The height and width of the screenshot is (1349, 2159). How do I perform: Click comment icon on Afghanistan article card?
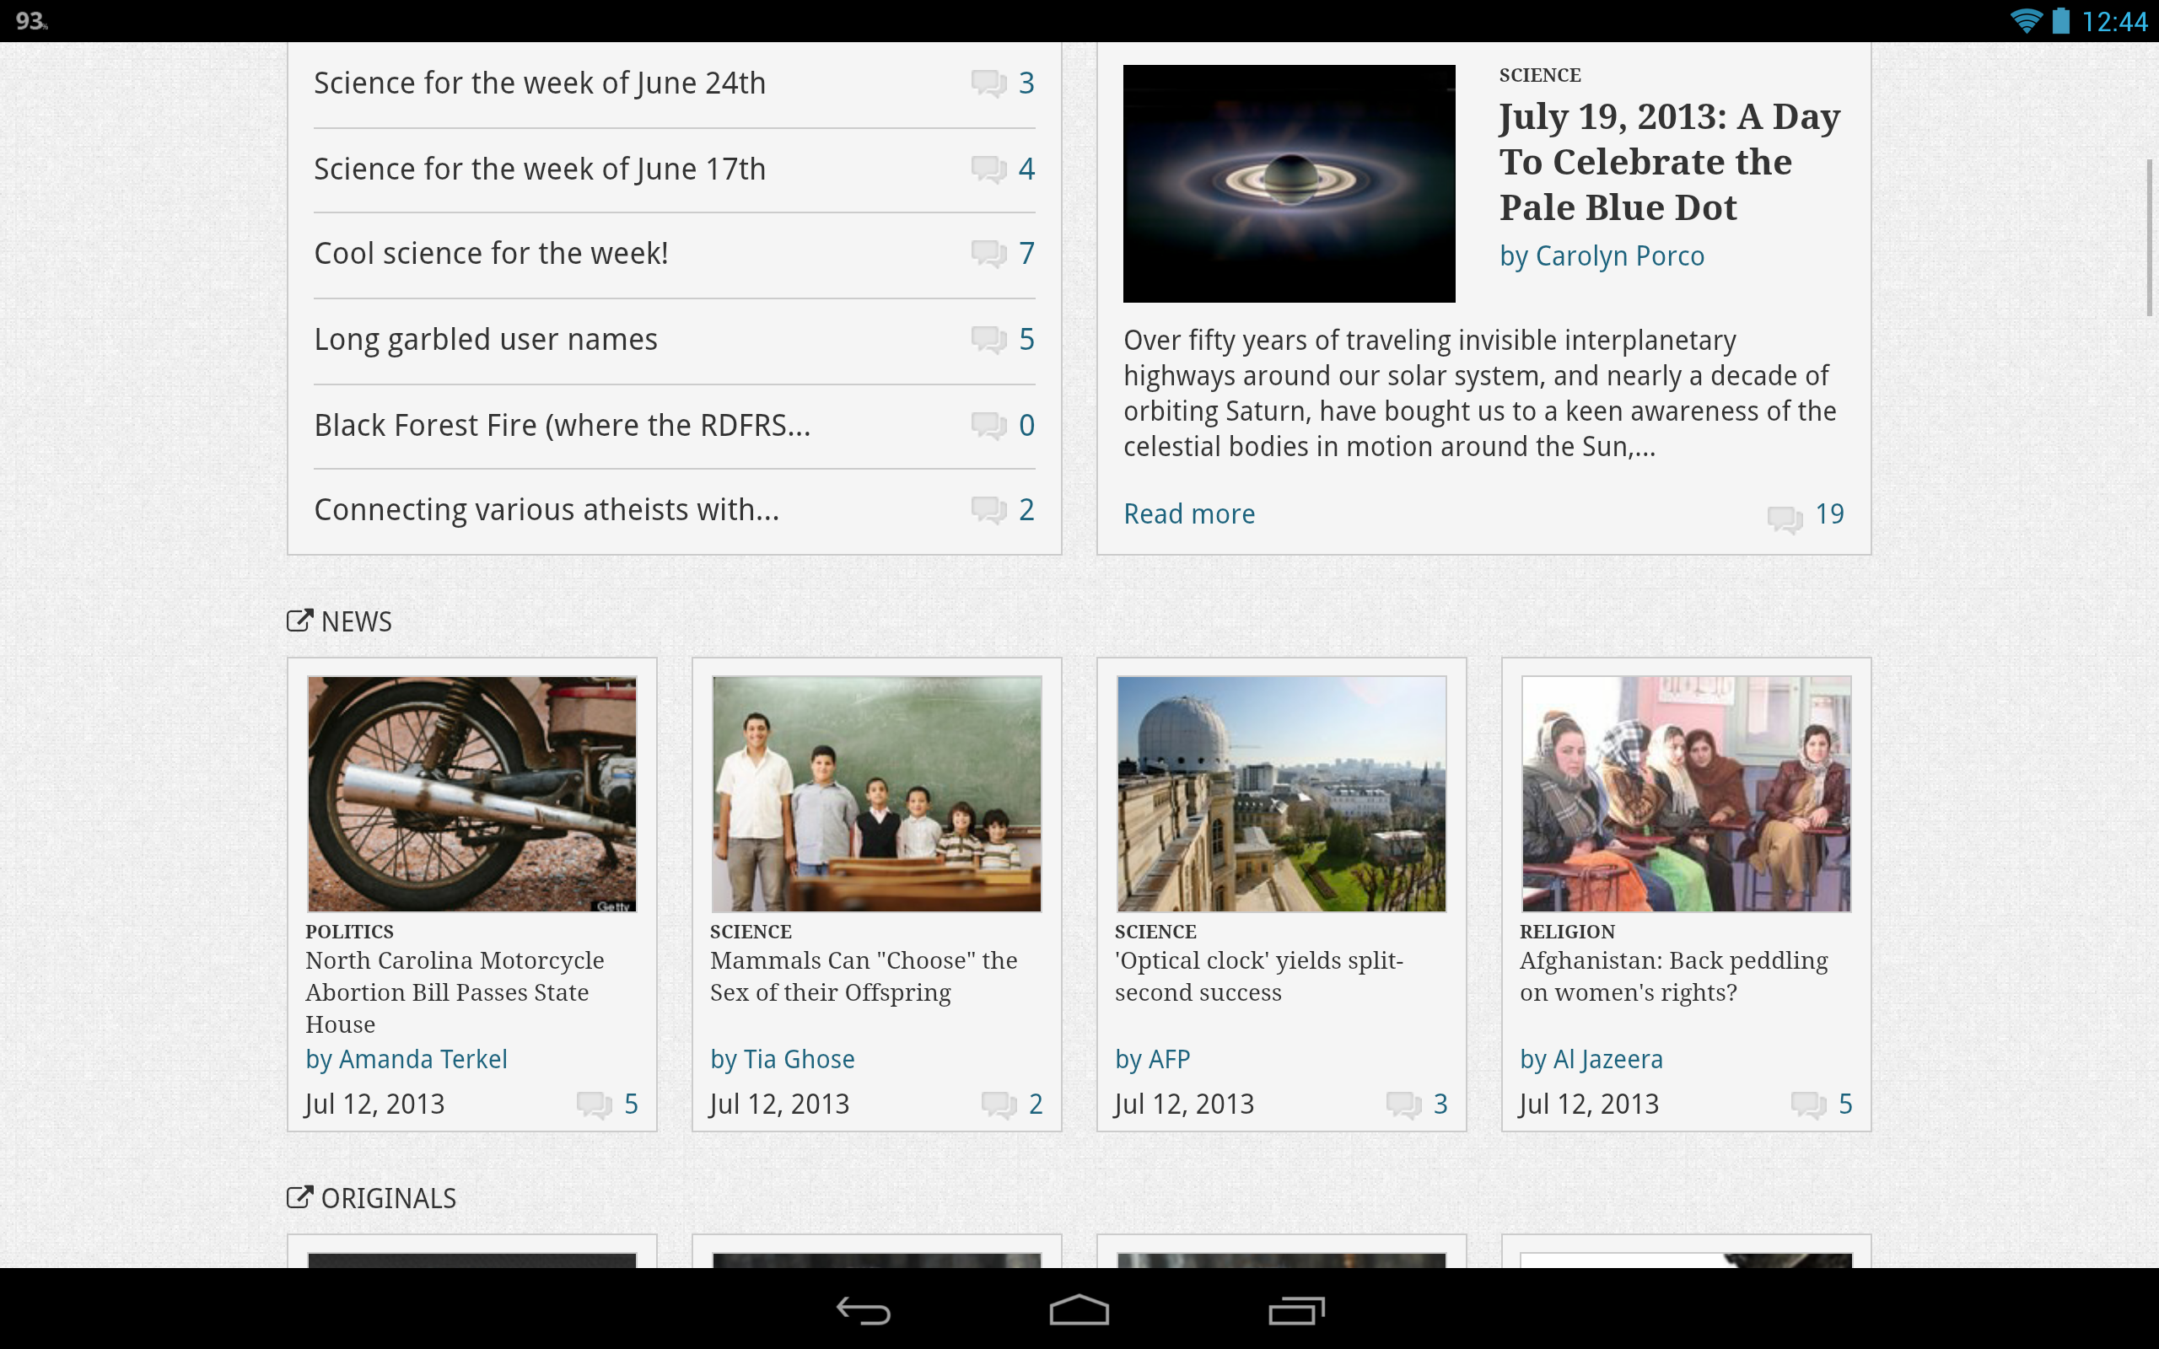(x=1809, y=1105)
